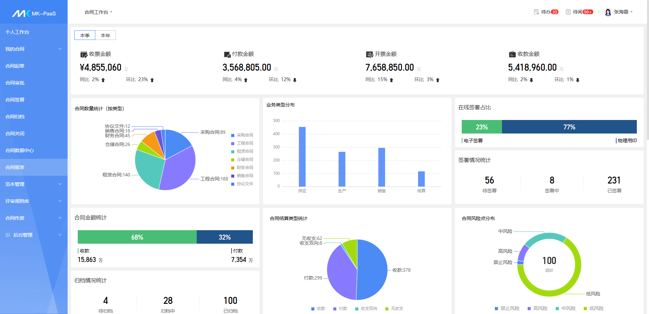649x314 pixels.
Task: Click the 付款金额 payment icon
Action: 227,54
